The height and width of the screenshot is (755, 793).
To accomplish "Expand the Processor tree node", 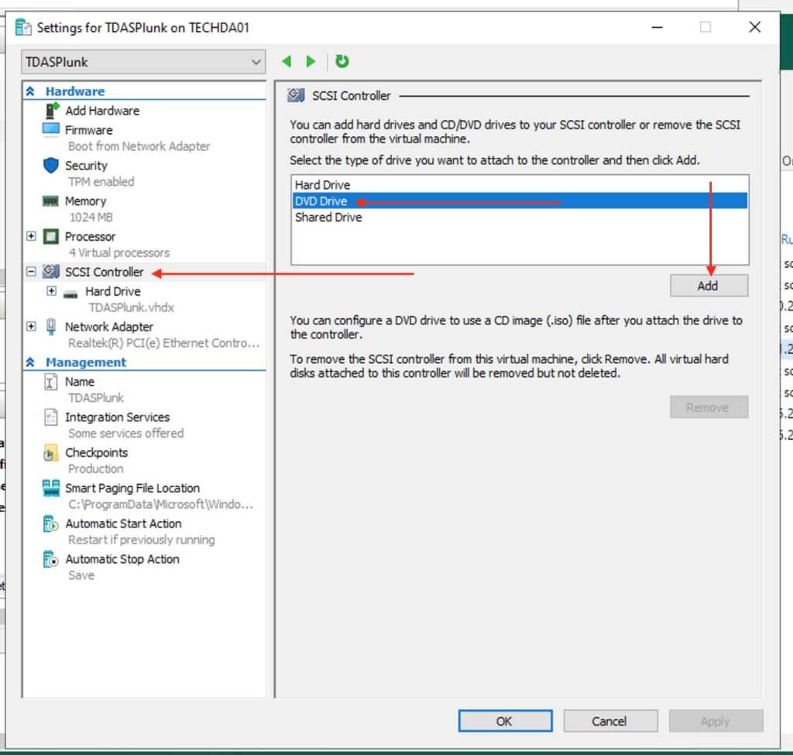I will (31, 236).
